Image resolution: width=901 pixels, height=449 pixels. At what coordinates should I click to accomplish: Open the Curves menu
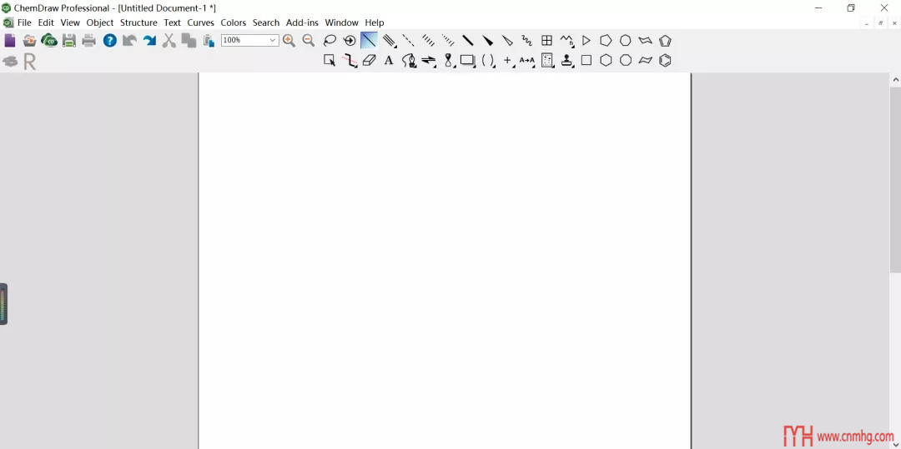200,23
